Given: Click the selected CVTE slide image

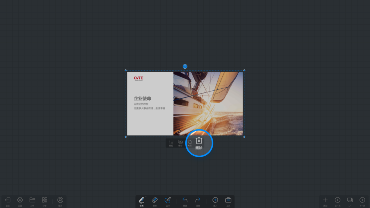Looking at the screenshot, I should [x=185, y=104].
